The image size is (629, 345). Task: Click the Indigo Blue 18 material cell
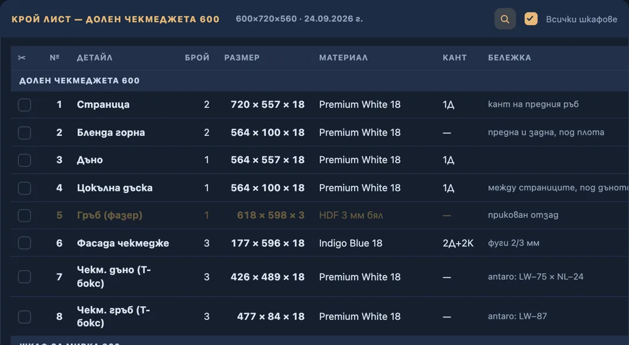(x=351, y=243)
